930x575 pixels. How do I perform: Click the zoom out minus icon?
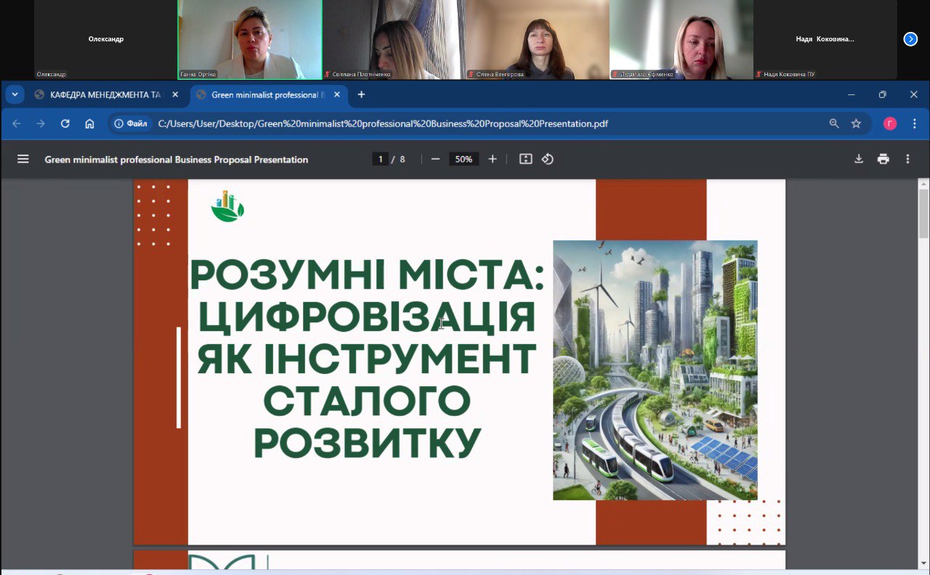tap(435, 159)
